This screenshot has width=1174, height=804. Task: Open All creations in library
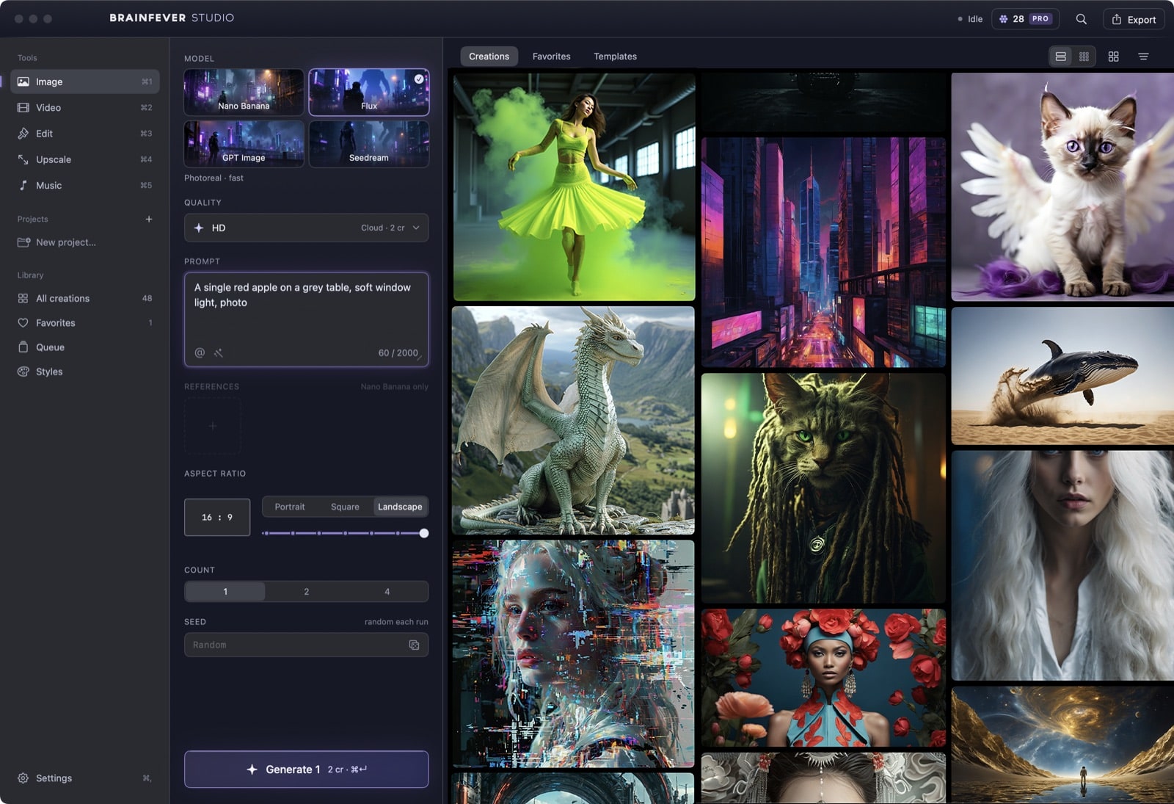click(x=85, y=299)
